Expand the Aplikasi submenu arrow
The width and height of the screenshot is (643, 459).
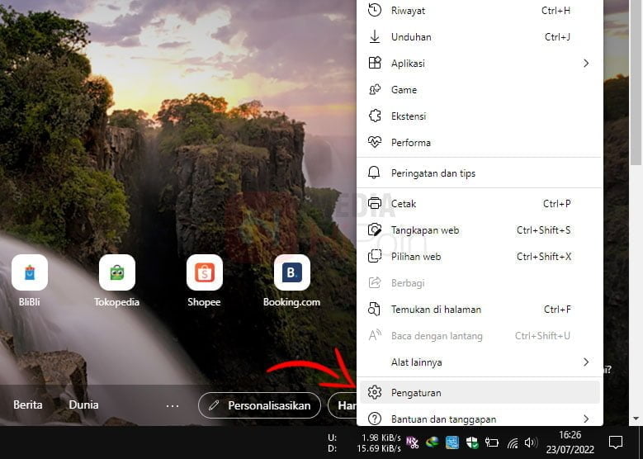tap(586, 64)
